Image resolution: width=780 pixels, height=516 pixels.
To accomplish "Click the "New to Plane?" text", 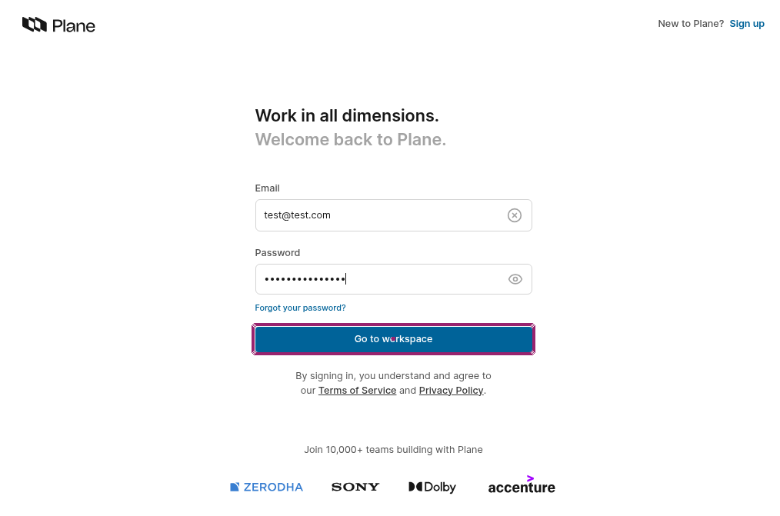I will tap(690, 24).
